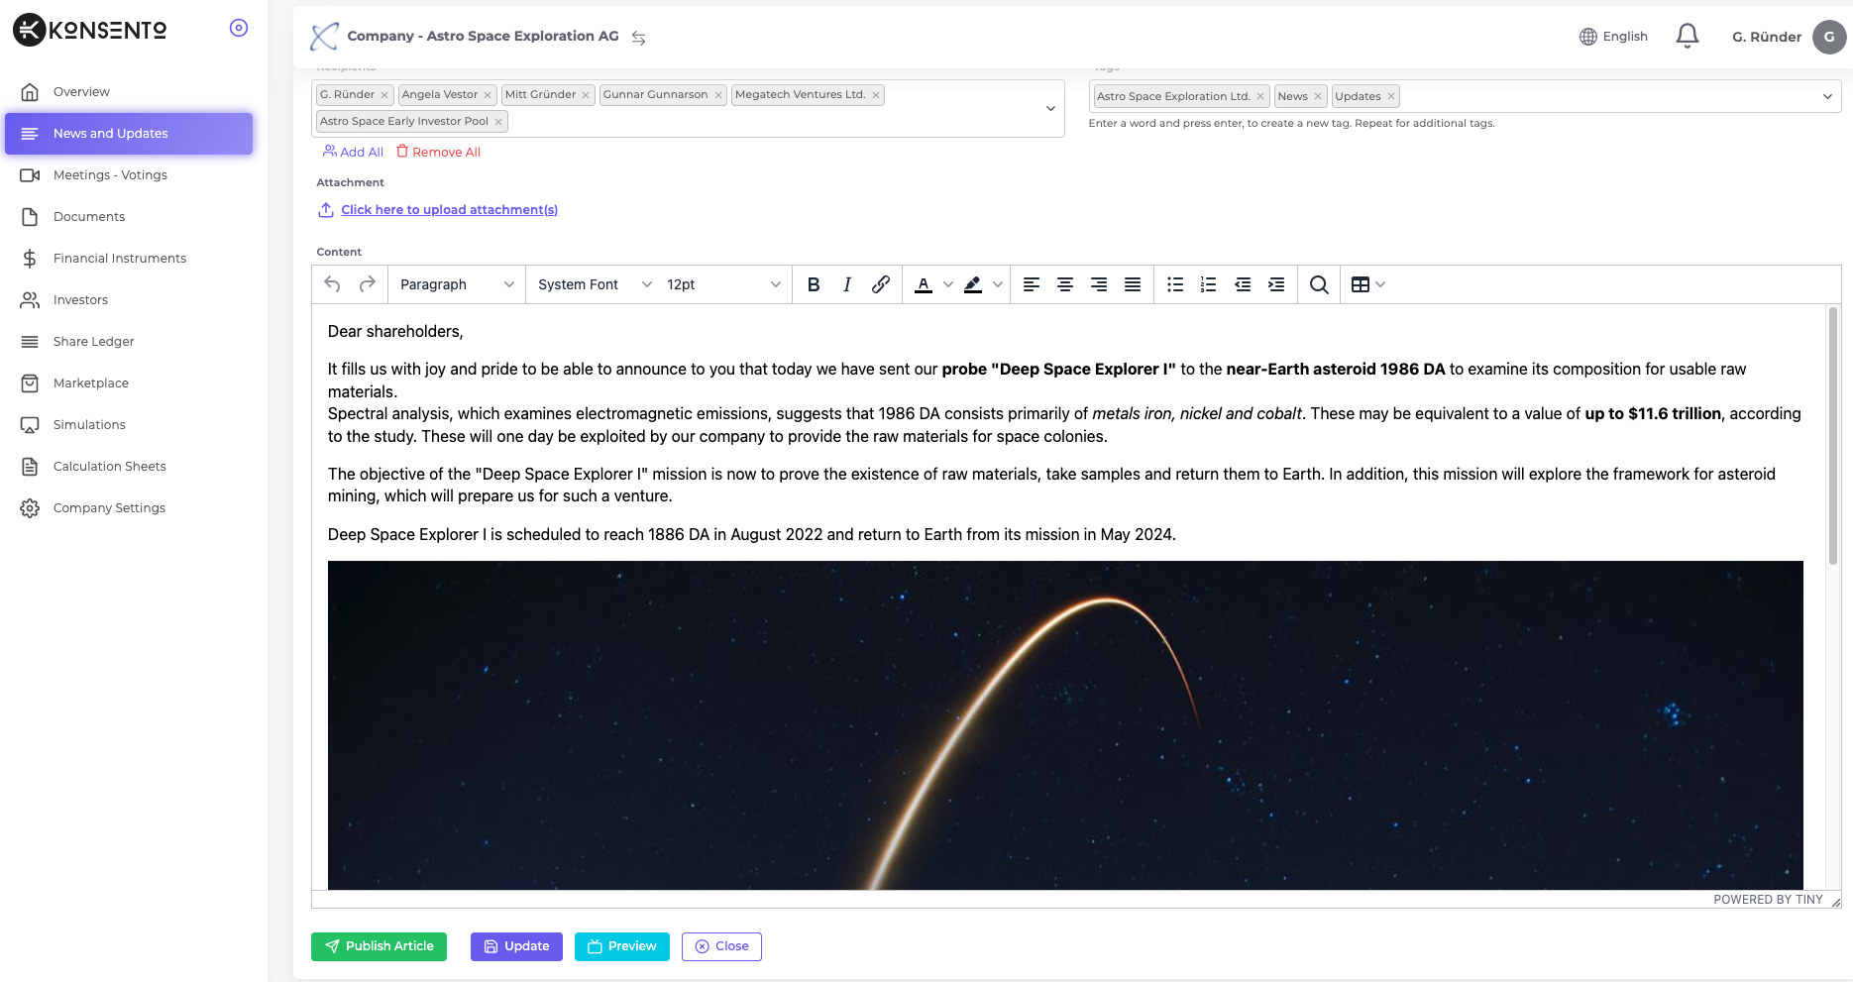
Task: Expand the font size dropdown showing 12pt
Action: (x=723, y=284)
